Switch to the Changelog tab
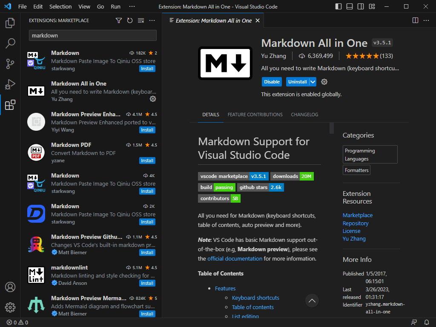Screen dimensions: 436x327 tap(304, 115)
